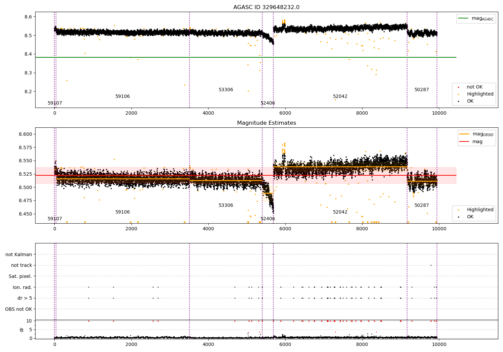Click the 'Ion. rad.' row label
The height and width of the screenshot is (352, 503).
click(x=22, y=287)
